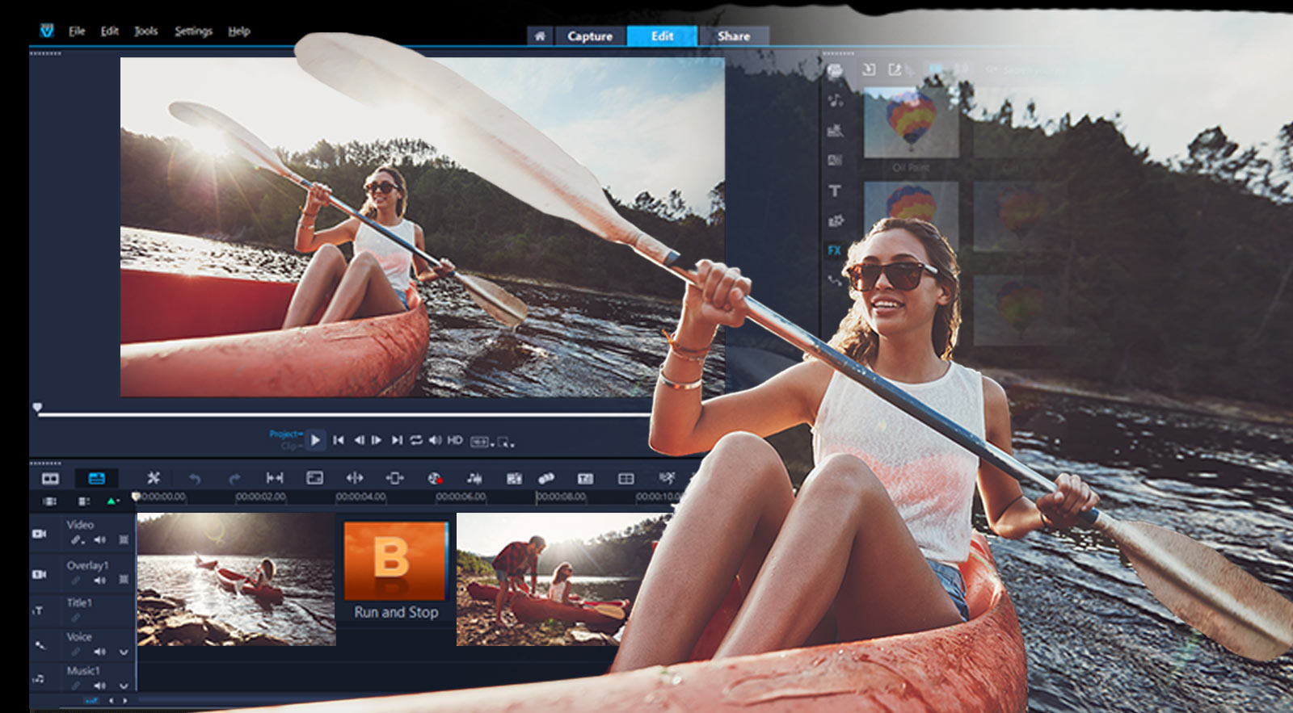Screen dimensions: 1293x713
Task: Open the preview resize/crop mode dropdown
Action: click(x=505, y=442)
